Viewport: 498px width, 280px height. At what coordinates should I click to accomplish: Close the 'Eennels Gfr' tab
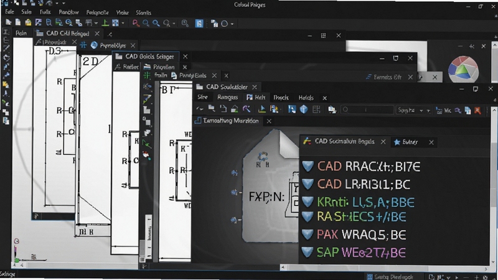[410, 77]
